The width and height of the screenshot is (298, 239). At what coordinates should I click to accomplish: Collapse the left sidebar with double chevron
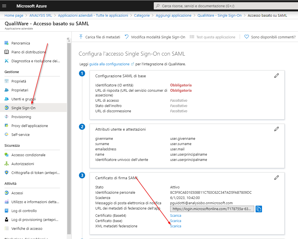coord(68,39)
